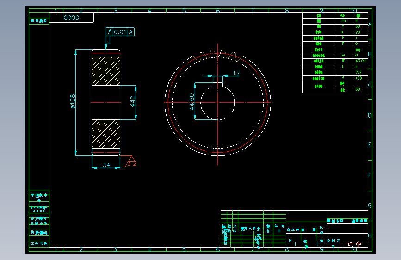Click the 44.60 keyway height dimension

pos(192,102)
